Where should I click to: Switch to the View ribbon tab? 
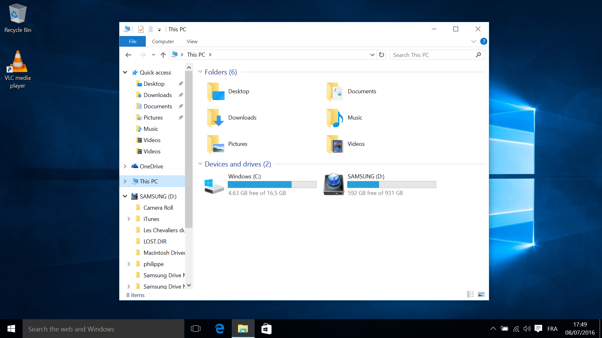click(x=192, y=41)
